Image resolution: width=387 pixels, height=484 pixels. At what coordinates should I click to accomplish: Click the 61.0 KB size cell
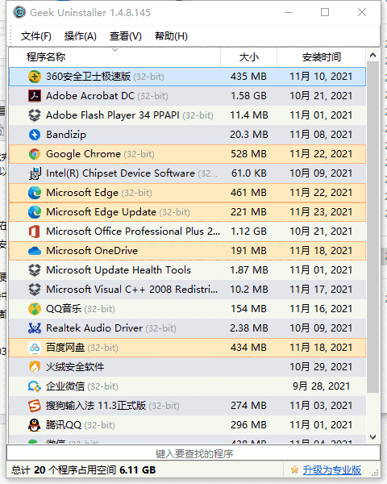(249, 173)
